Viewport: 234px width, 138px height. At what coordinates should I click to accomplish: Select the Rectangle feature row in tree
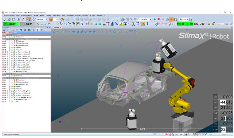coord(26,61)
